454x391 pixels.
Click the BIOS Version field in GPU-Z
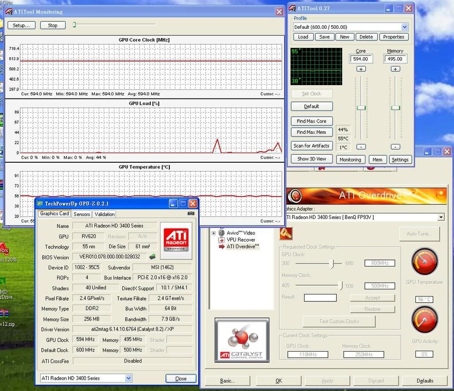[x=110, y=257]
